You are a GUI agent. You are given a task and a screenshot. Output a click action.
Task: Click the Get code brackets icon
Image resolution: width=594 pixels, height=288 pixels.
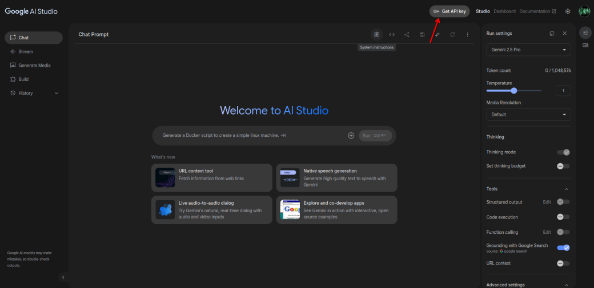point(392,34)
